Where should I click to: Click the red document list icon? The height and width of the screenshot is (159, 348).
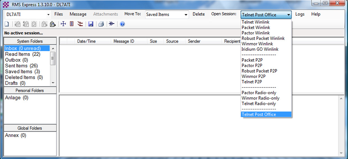(72, 24)
